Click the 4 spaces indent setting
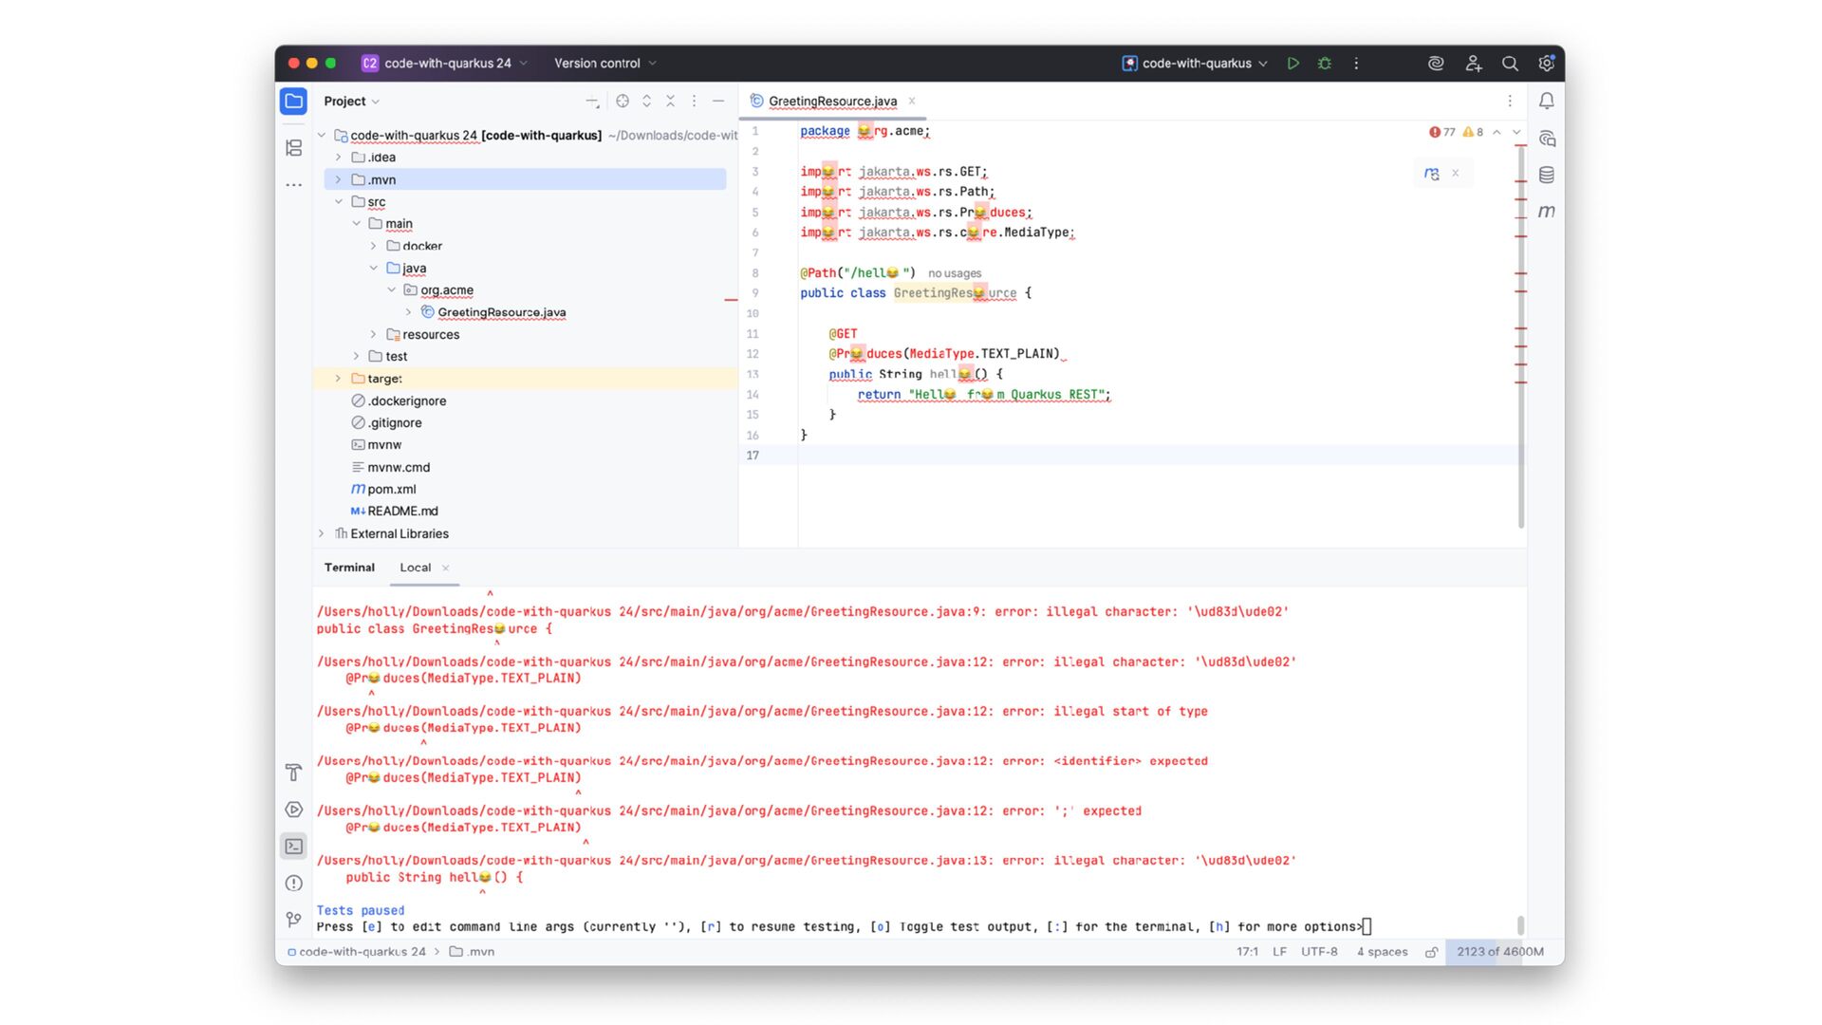 1382,952
